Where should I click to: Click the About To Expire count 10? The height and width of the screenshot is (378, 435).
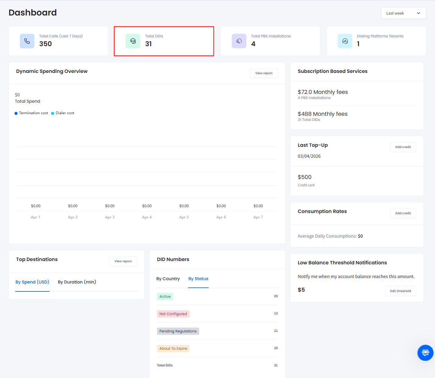pyautogui.click(x=276, y=348)
